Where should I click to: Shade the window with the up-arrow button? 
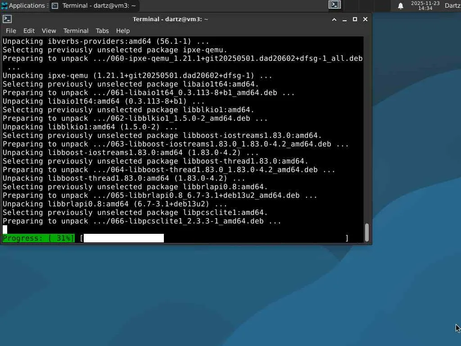[334, 19]
